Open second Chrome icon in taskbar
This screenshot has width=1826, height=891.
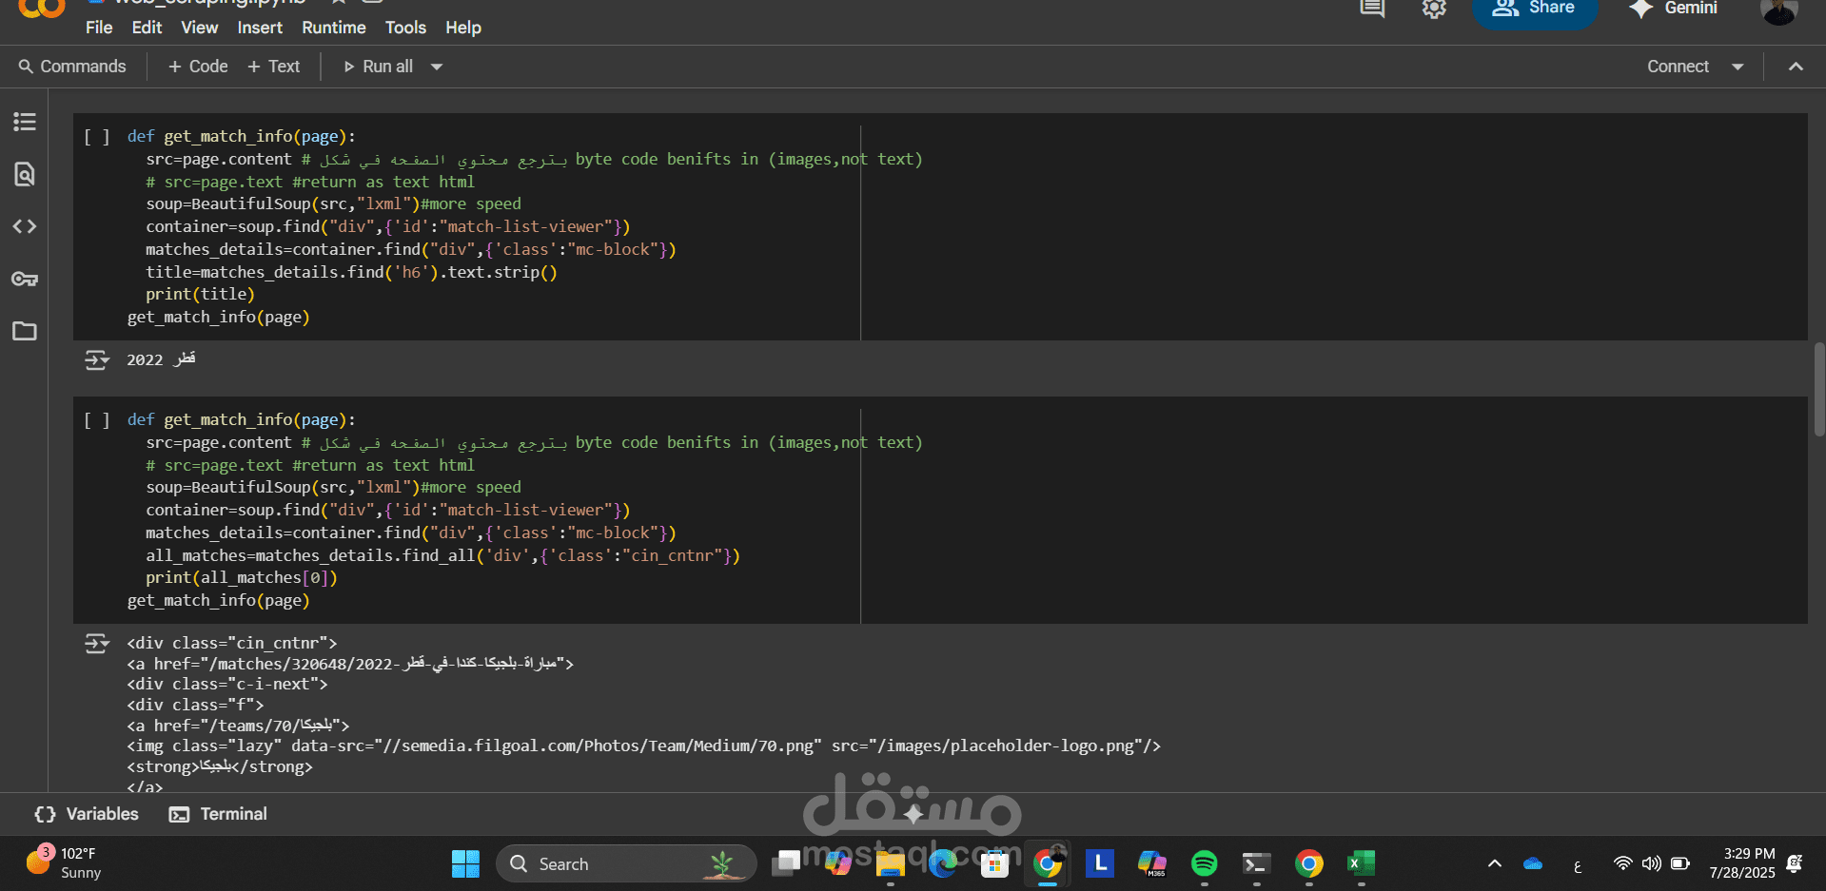[1309, 863]
